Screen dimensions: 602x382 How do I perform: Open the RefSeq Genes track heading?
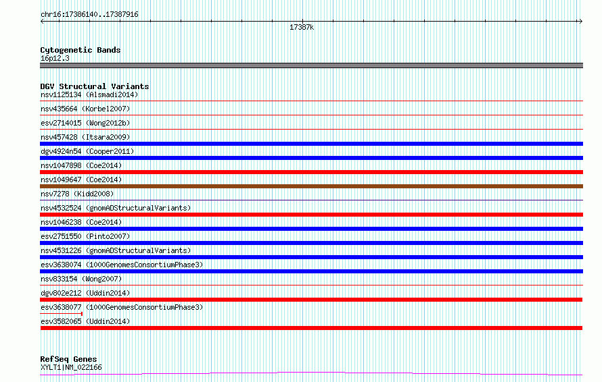pos(68,359)
